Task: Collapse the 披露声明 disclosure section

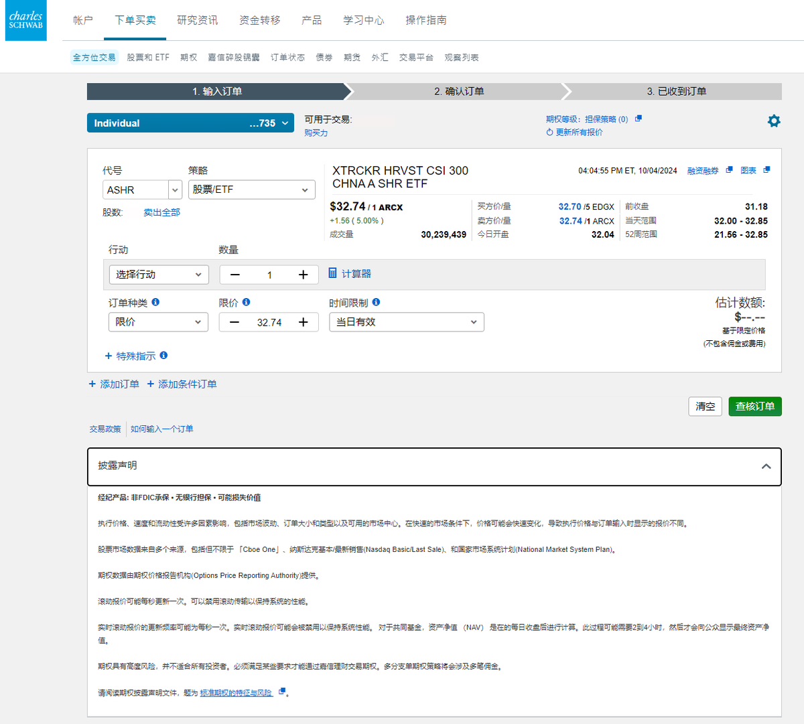Action: click(x=766, y=466)
